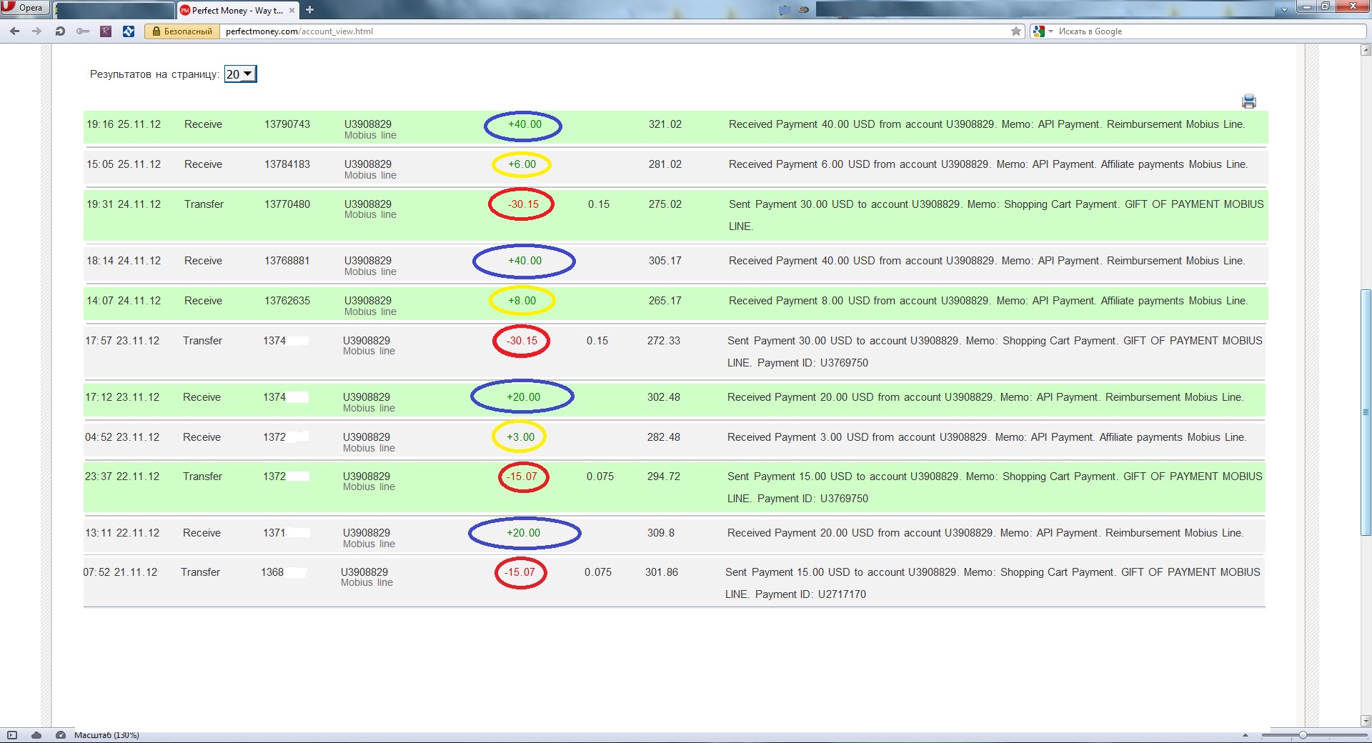Go forward with the forward arrow
Viewport: 1372px width, 743px height.
pos(36,31)
